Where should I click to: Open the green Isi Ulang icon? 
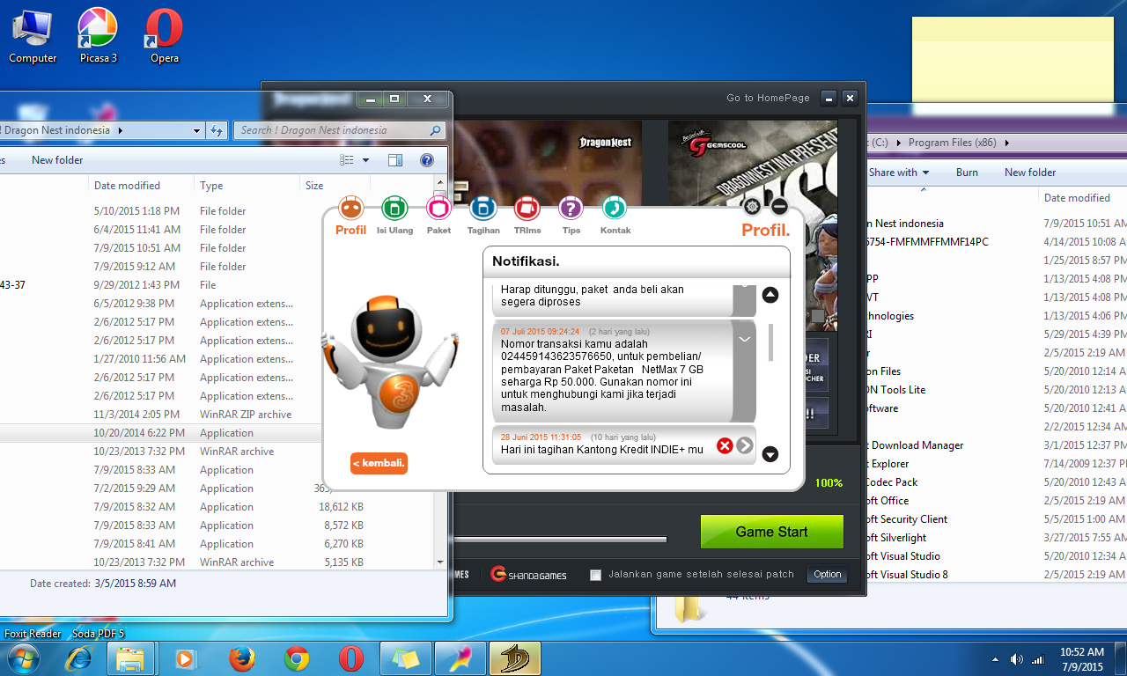pyautogui.click(x=394, y=209)
